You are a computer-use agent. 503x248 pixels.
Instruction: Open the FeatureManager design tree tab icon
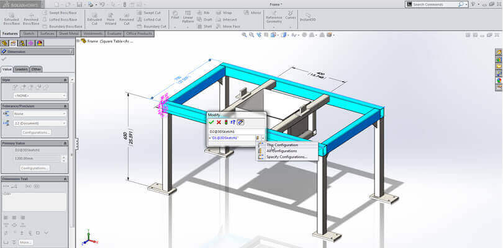click(4, 43)
